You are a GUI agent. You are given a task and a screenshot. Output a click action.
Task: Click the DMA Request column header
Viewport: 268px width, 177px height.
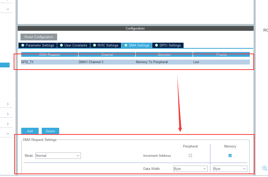[x=50, y=55]
